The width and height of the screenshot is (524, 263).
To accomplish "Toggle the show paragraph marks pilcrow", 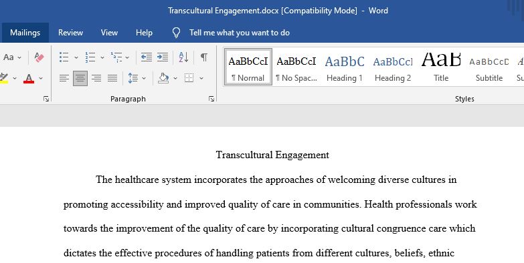I will [x=204, y=57].
